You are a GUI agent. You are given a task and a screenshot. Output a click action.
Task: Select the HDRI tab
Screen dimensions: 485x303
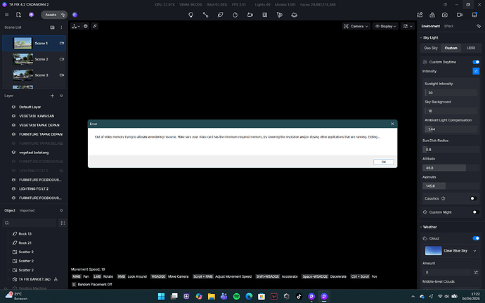[x=471, y=49]
